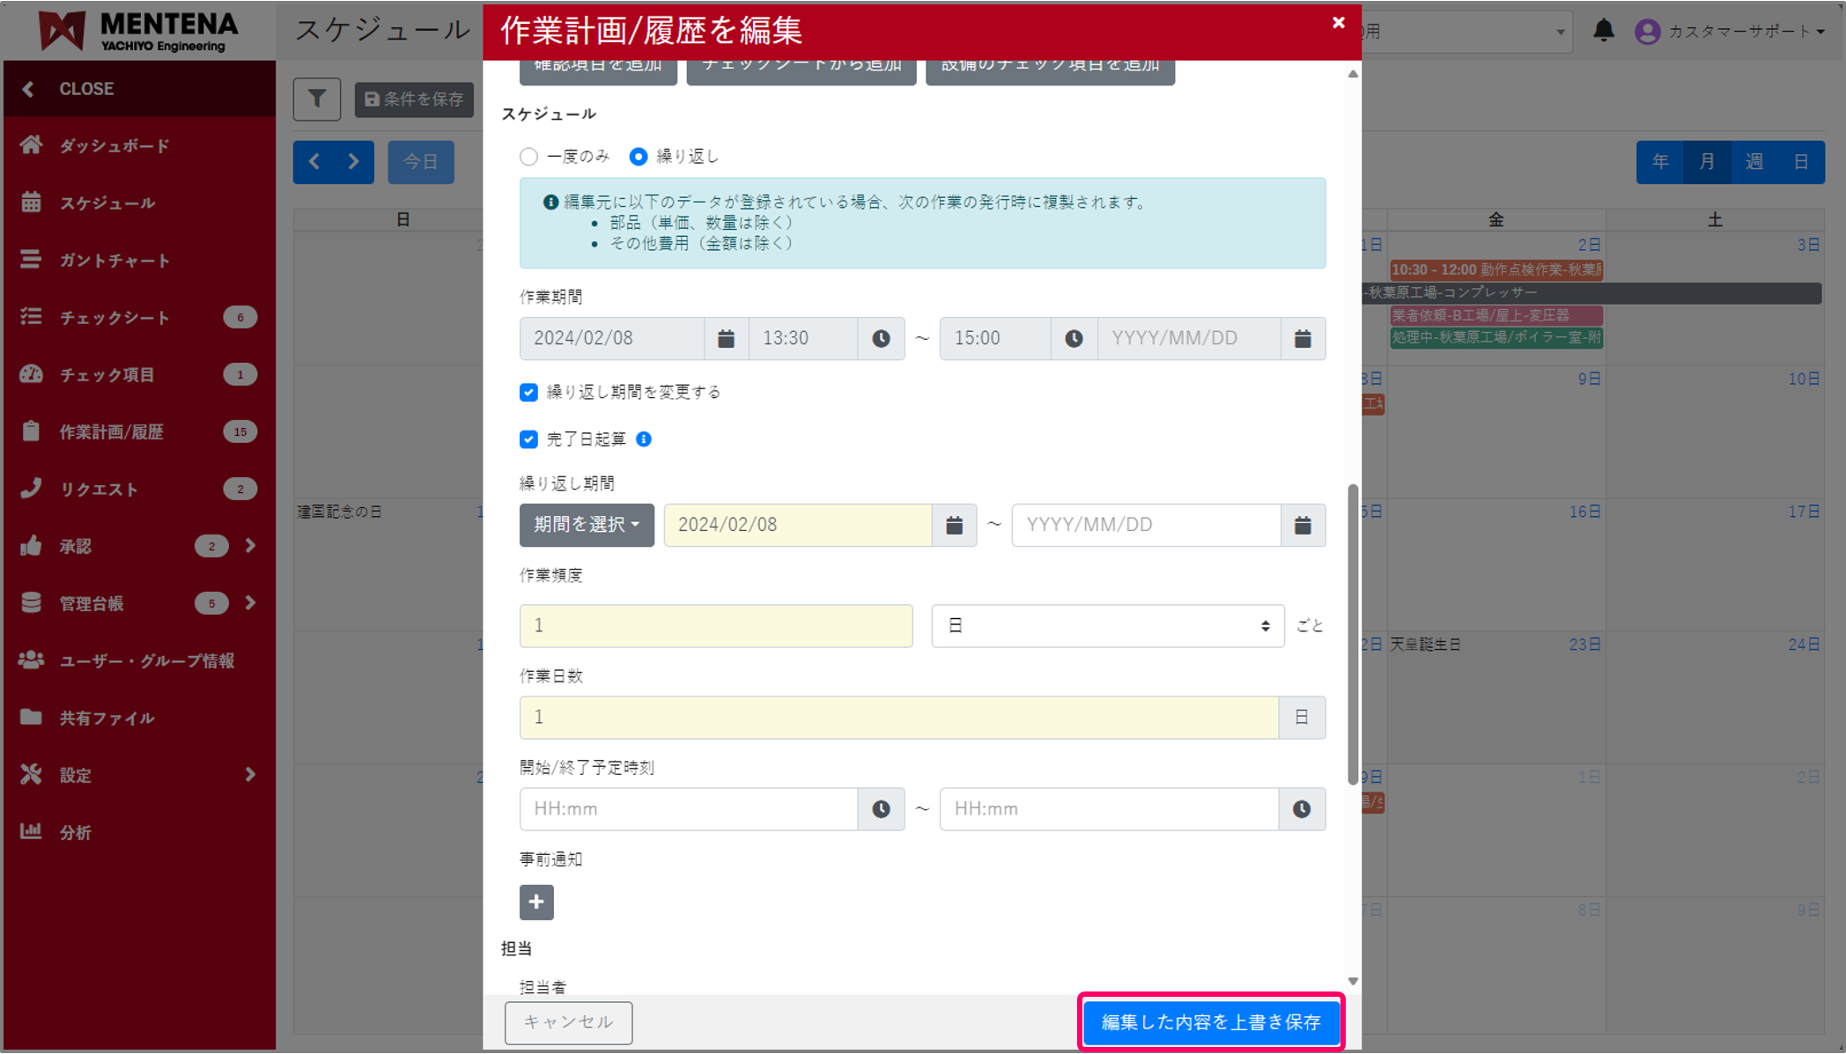This screenshot has width=1846, height=1054.
Task: Click 編集した内容を上書き保存 button
Action: tap(1211, 1022)
